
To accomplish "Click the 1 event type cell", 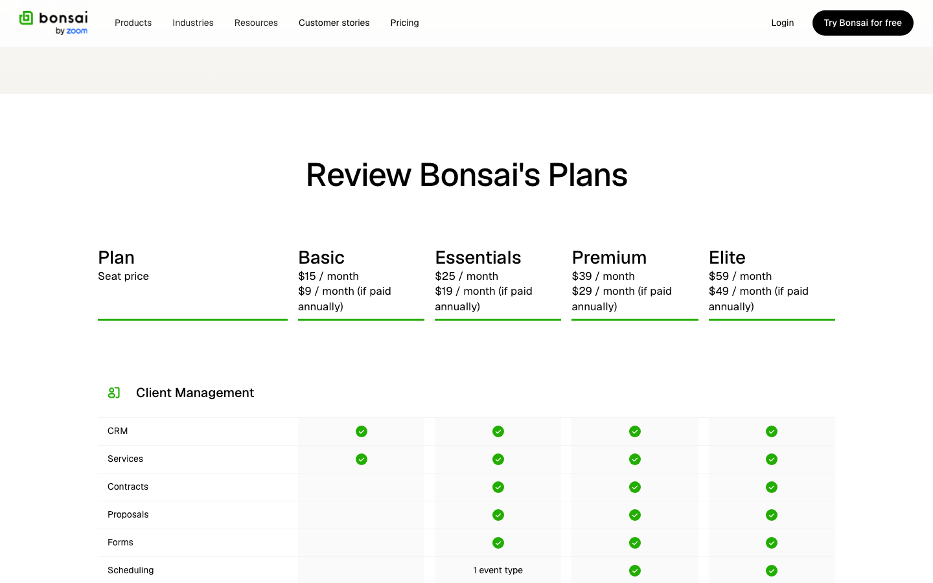I will pos(498,570).
